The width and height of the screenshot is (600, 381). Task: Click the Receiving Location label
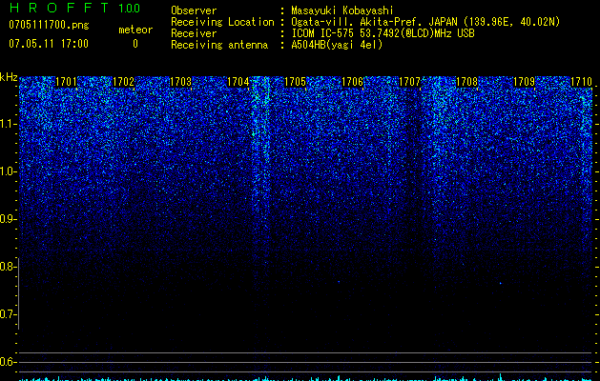[222, 22]
